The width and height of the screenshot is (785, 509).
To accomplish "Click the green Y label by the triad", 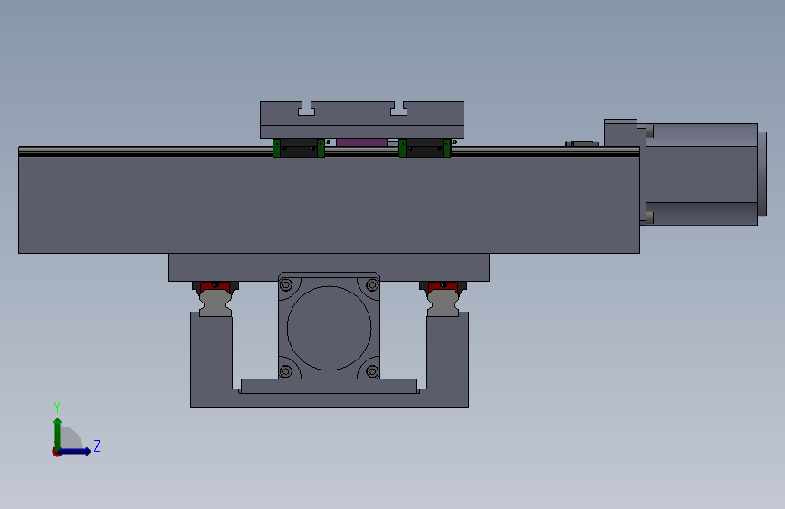I will pos(57,408).
